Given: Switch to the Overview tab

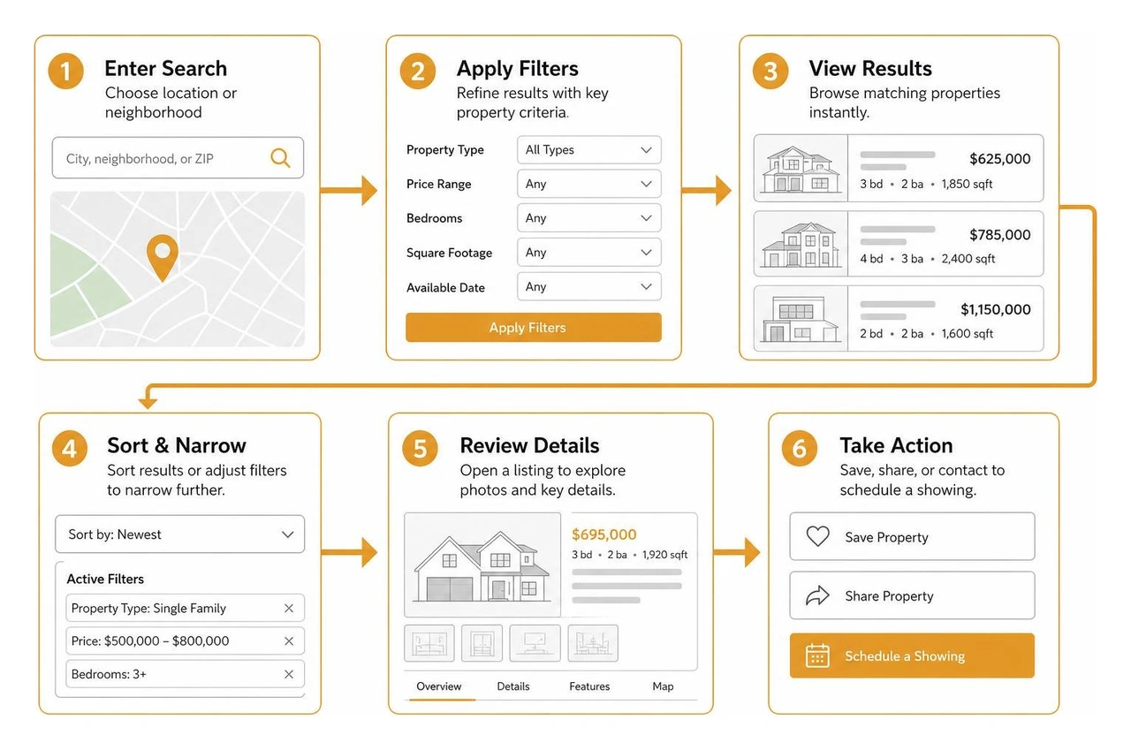Looking at the screenshot, I should [439, 686].
